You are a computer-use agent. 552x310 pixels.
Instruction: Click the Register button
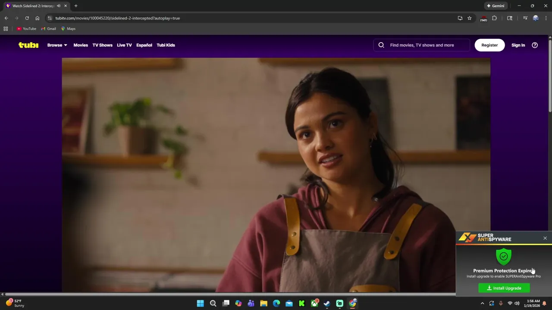pyautogui.click(x=489, y=45)
